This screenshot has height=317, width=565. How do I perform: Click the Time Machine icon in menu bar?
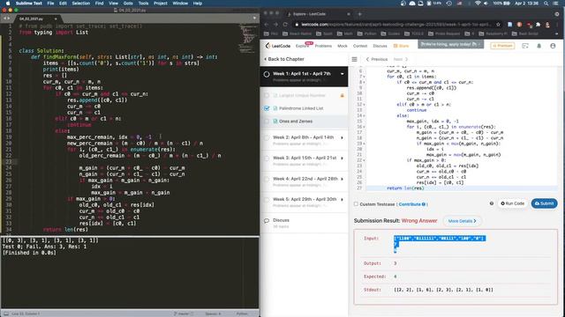(449, 4)
